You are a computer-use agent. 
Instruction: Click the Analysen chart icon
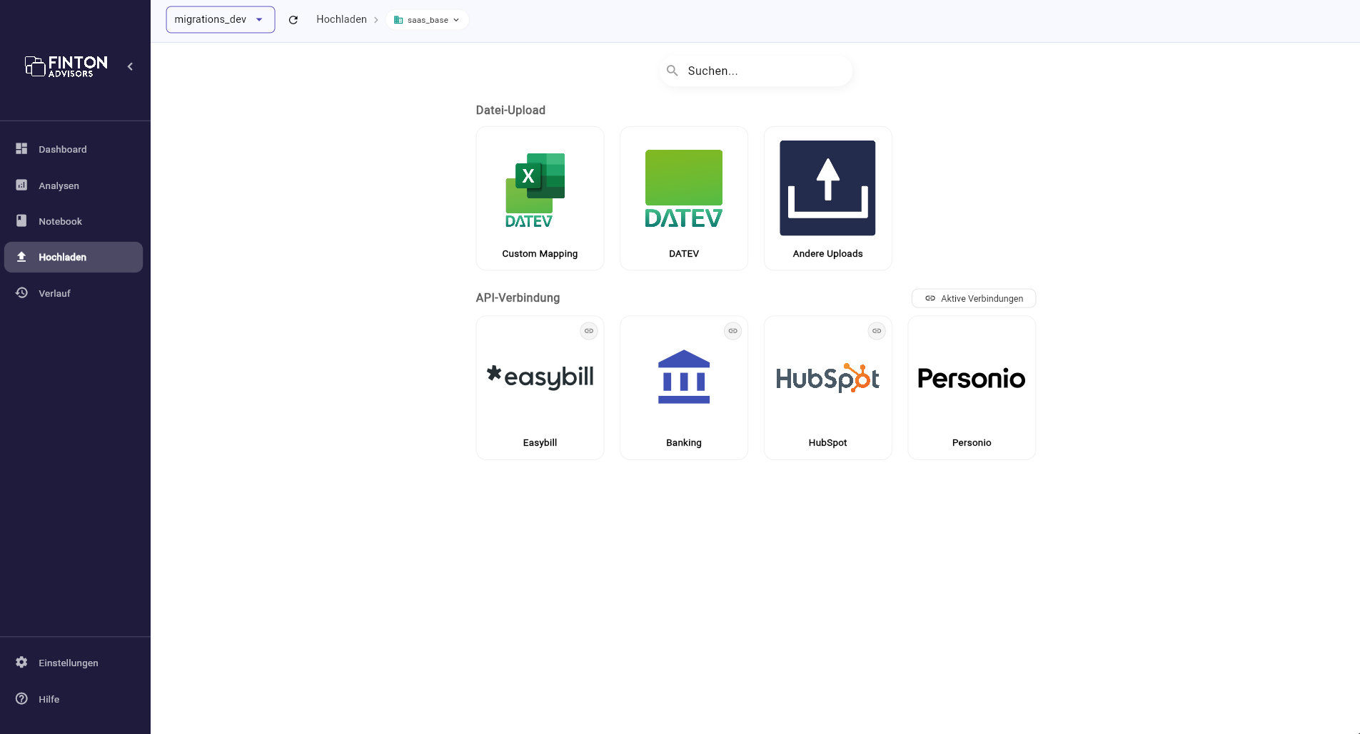[21, 185]
